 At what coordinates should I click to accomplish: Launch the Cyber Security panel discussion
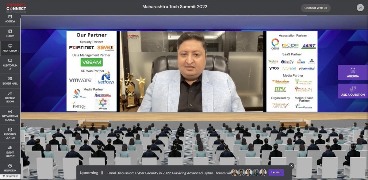point(276,172)
